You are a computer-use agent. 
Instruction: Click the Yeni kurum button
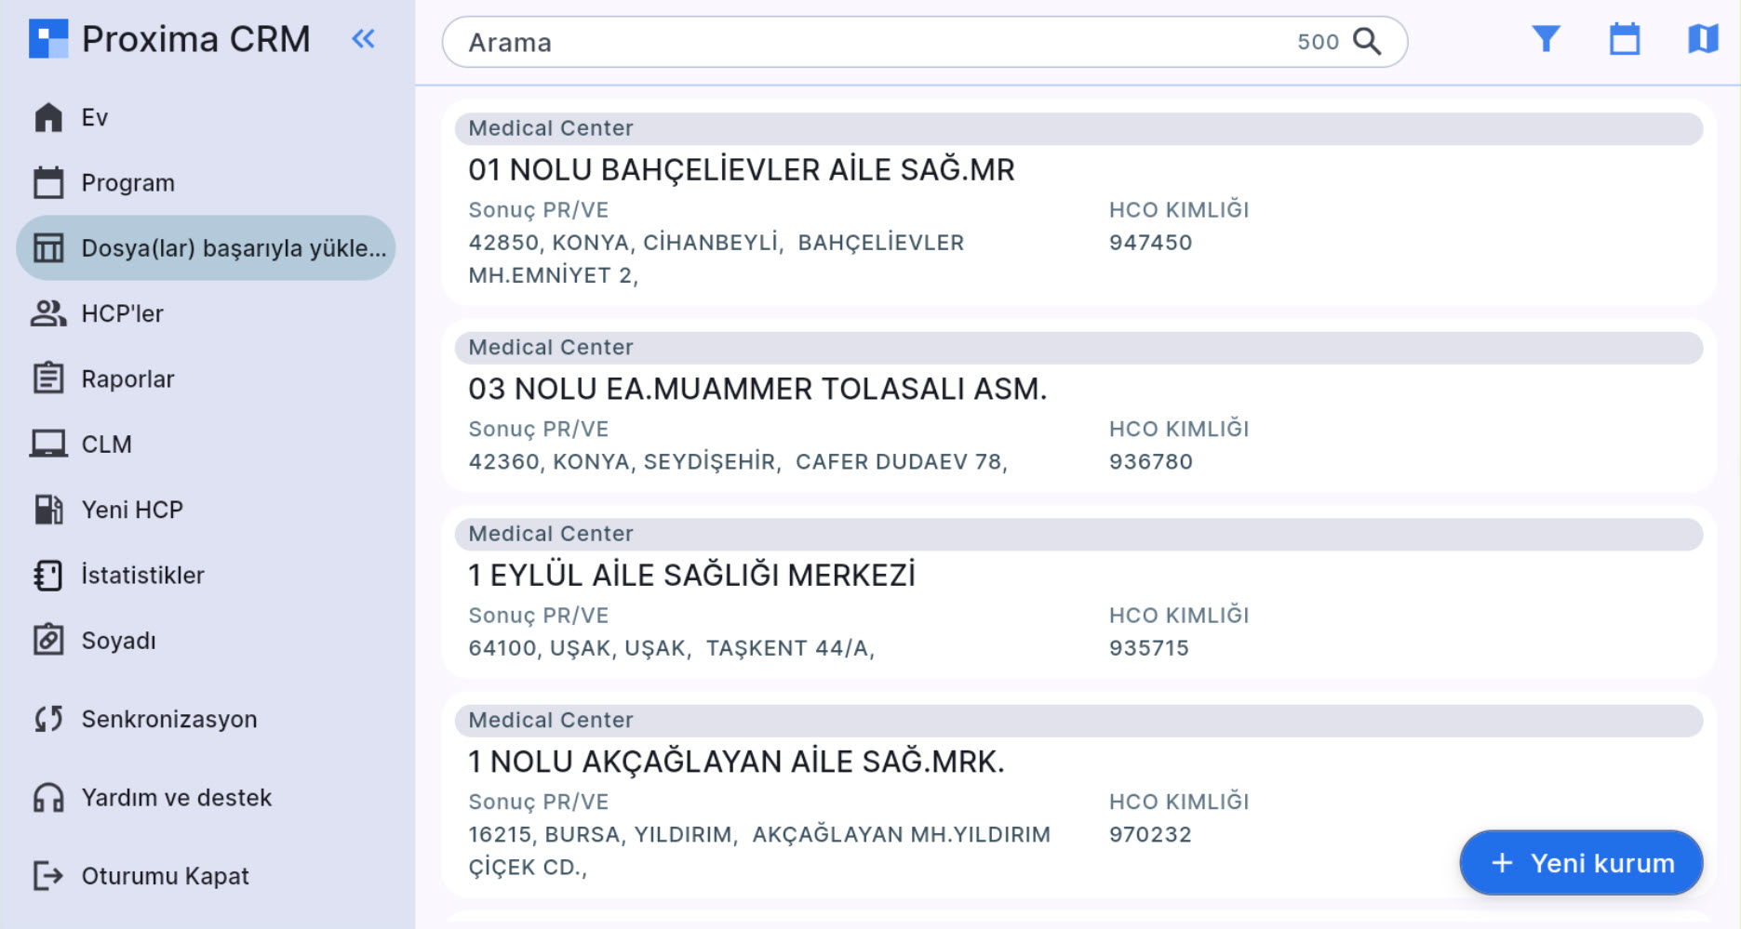[x=1581, y=863]
